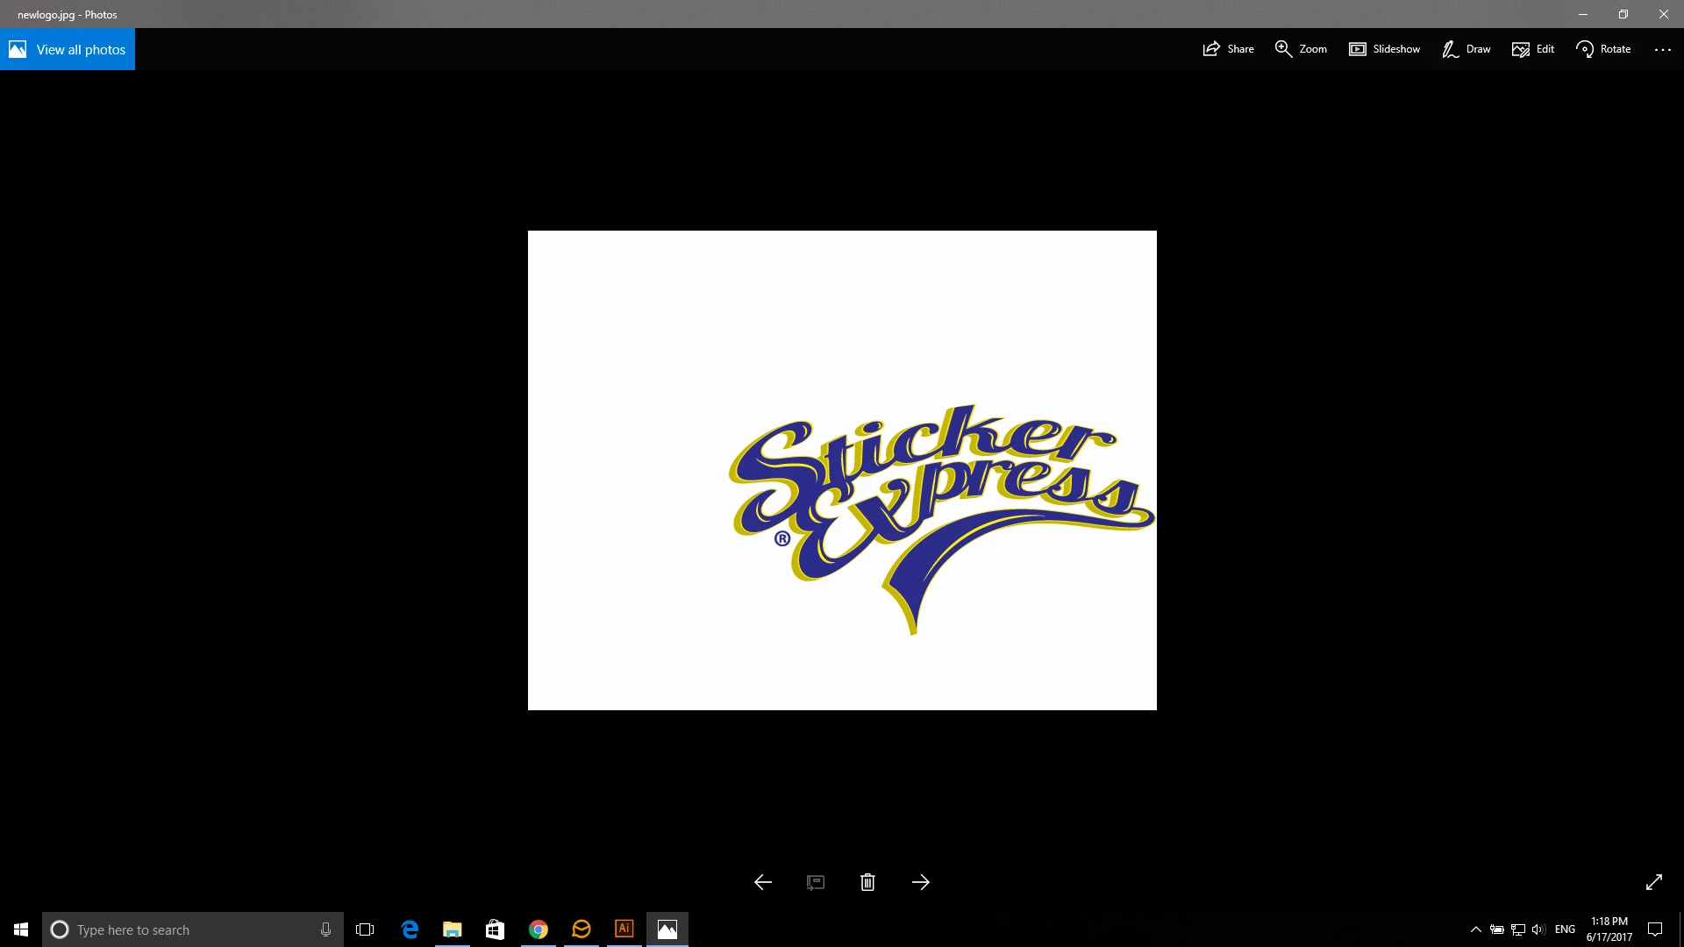This screenshot has width=1684, height=947.
Task: Go to the next photo arrow
Action: 920,882
